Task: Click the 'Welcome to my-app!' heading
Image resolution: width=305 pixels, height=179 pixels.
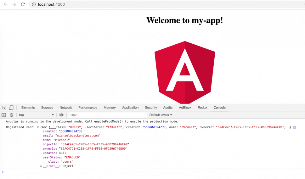Action: pos(184,20)
